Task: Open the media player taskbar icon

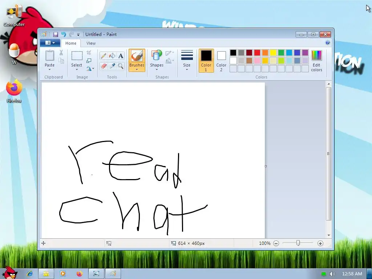Action: coord(63,274)
